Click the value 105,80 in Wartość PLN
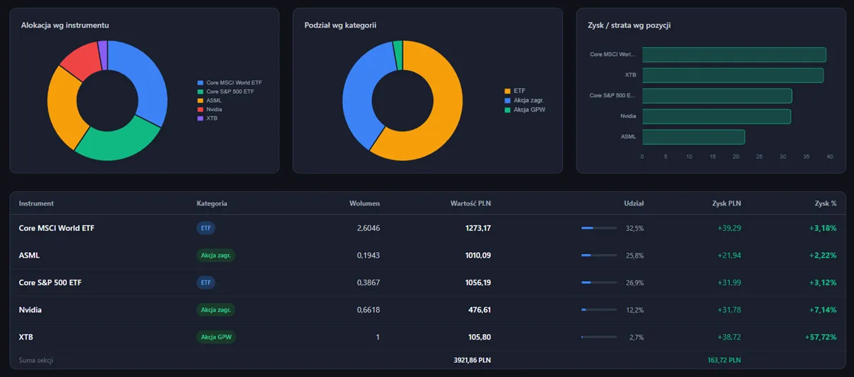Viewport: 854px width, 377px height. (x=480, y=337)
